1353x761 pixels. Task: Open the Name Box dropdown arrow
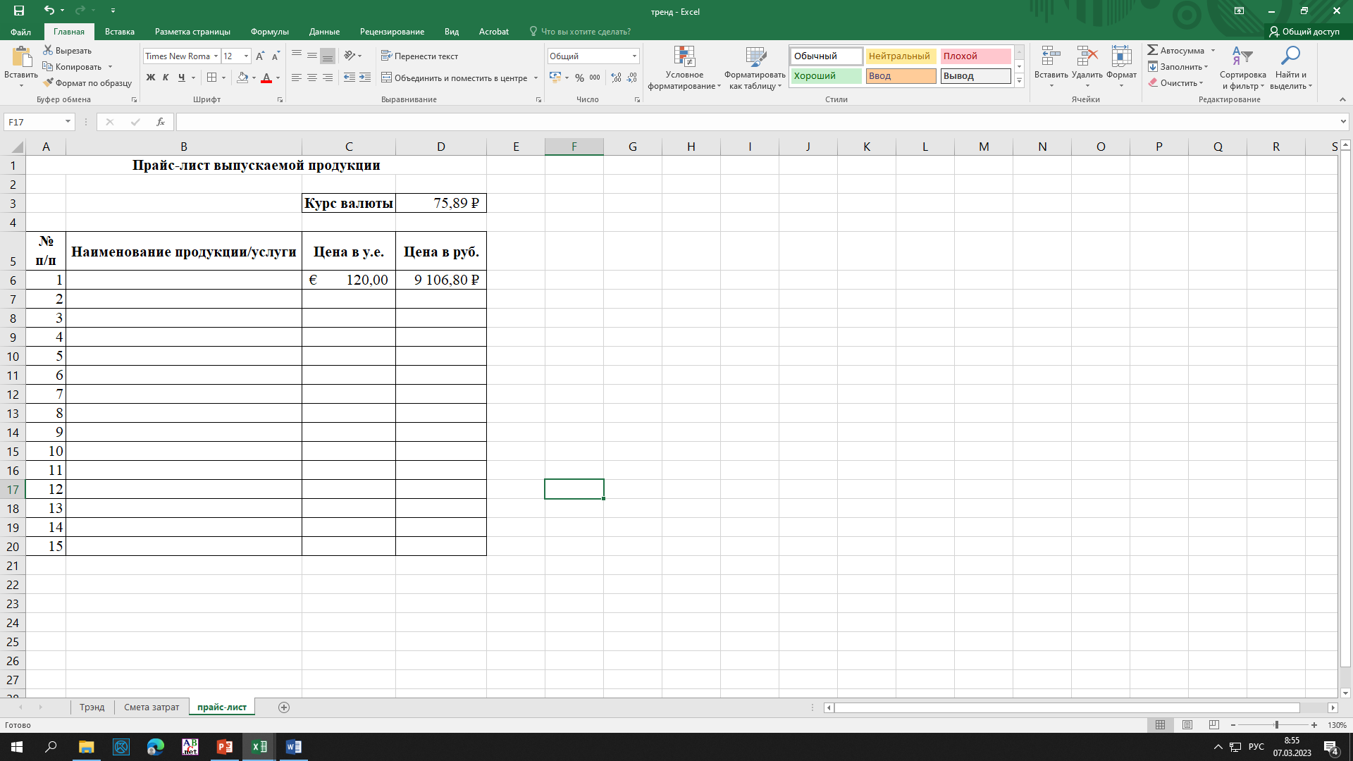click(x=68, y=122)
